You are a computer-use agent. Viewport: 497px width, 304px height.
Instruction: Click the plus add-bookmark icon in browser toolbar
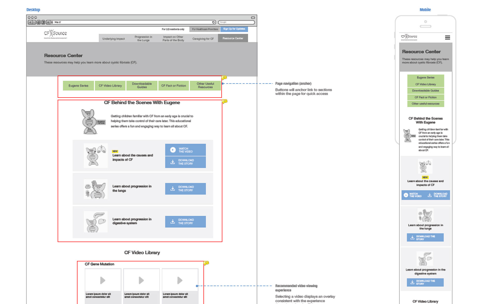(48, 23)
